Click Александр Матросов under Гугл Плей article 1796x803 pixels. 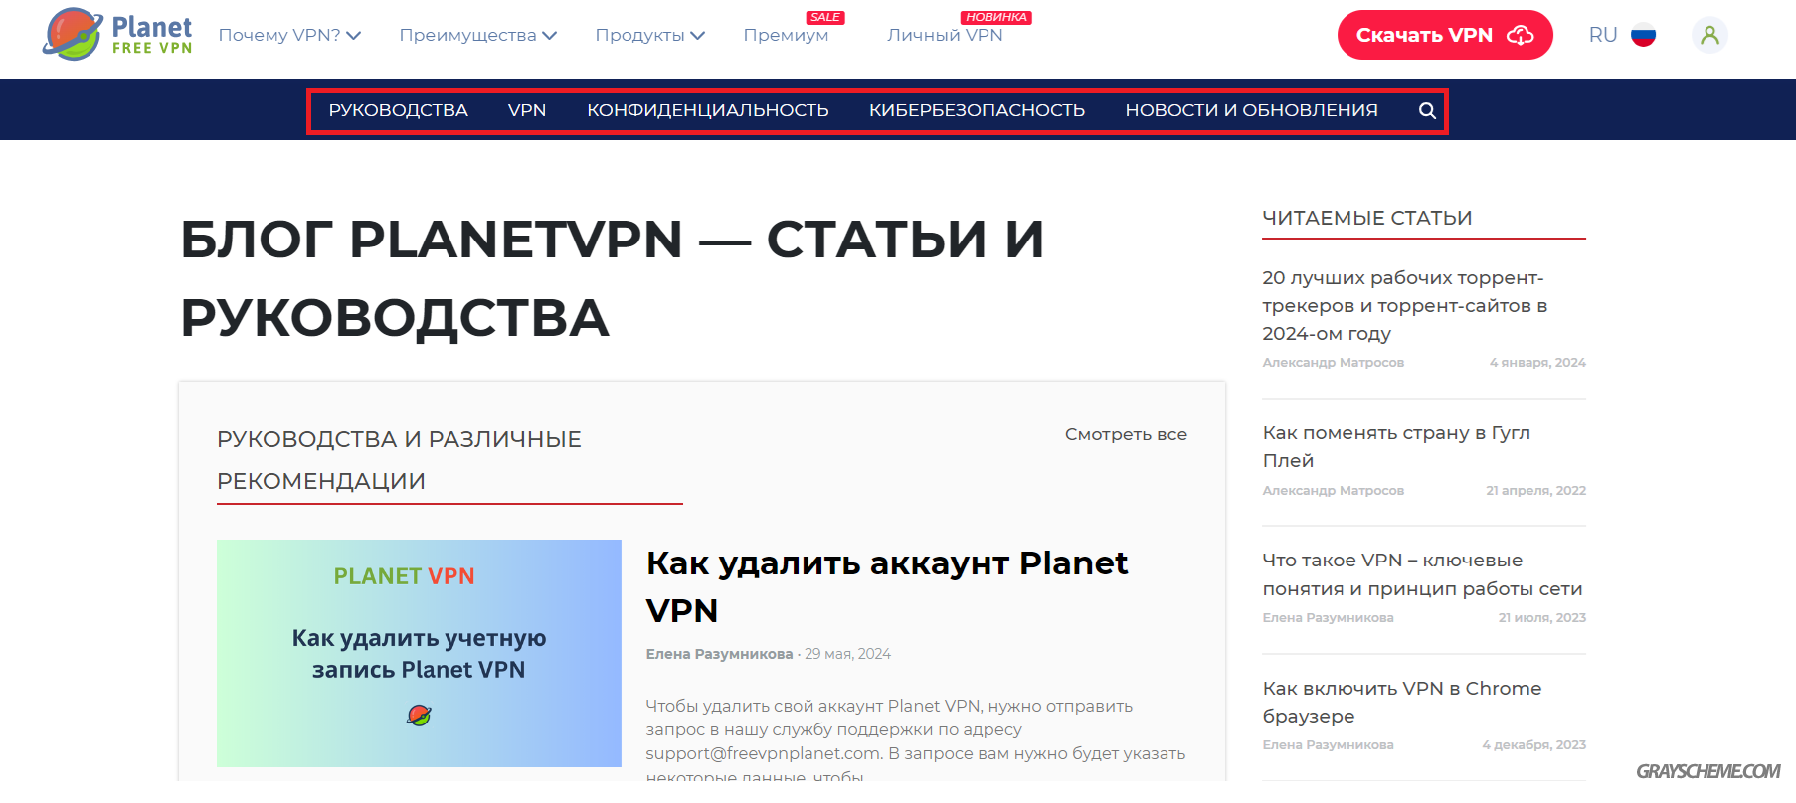click(x=1333, y=490)
